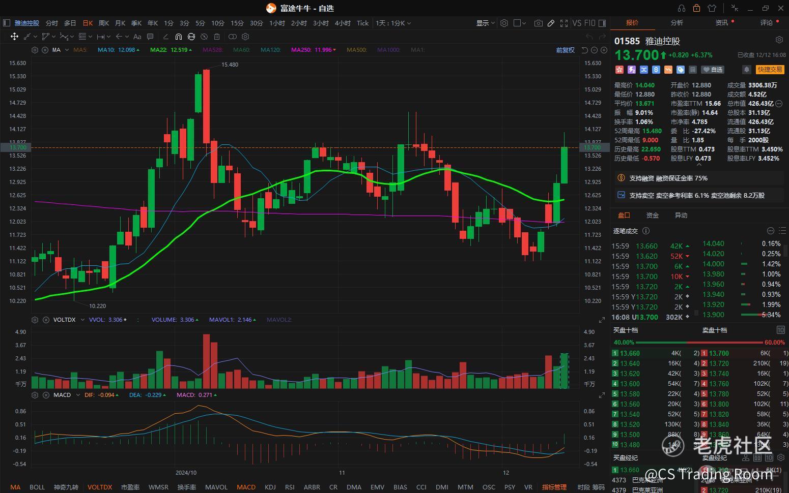Open the chart layout square dropdown

click(520, 23)
